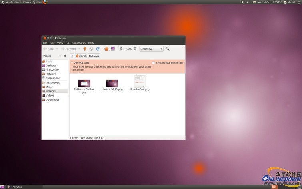This screenshot has width=302, height=189.
Task: Open the Forward history dropdown arrow
Action: 79,49
